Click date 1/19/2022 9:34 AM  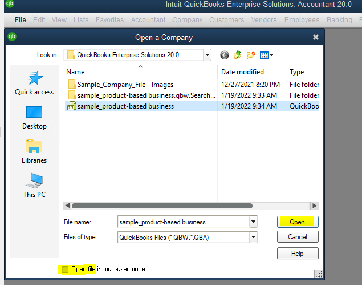249,106
